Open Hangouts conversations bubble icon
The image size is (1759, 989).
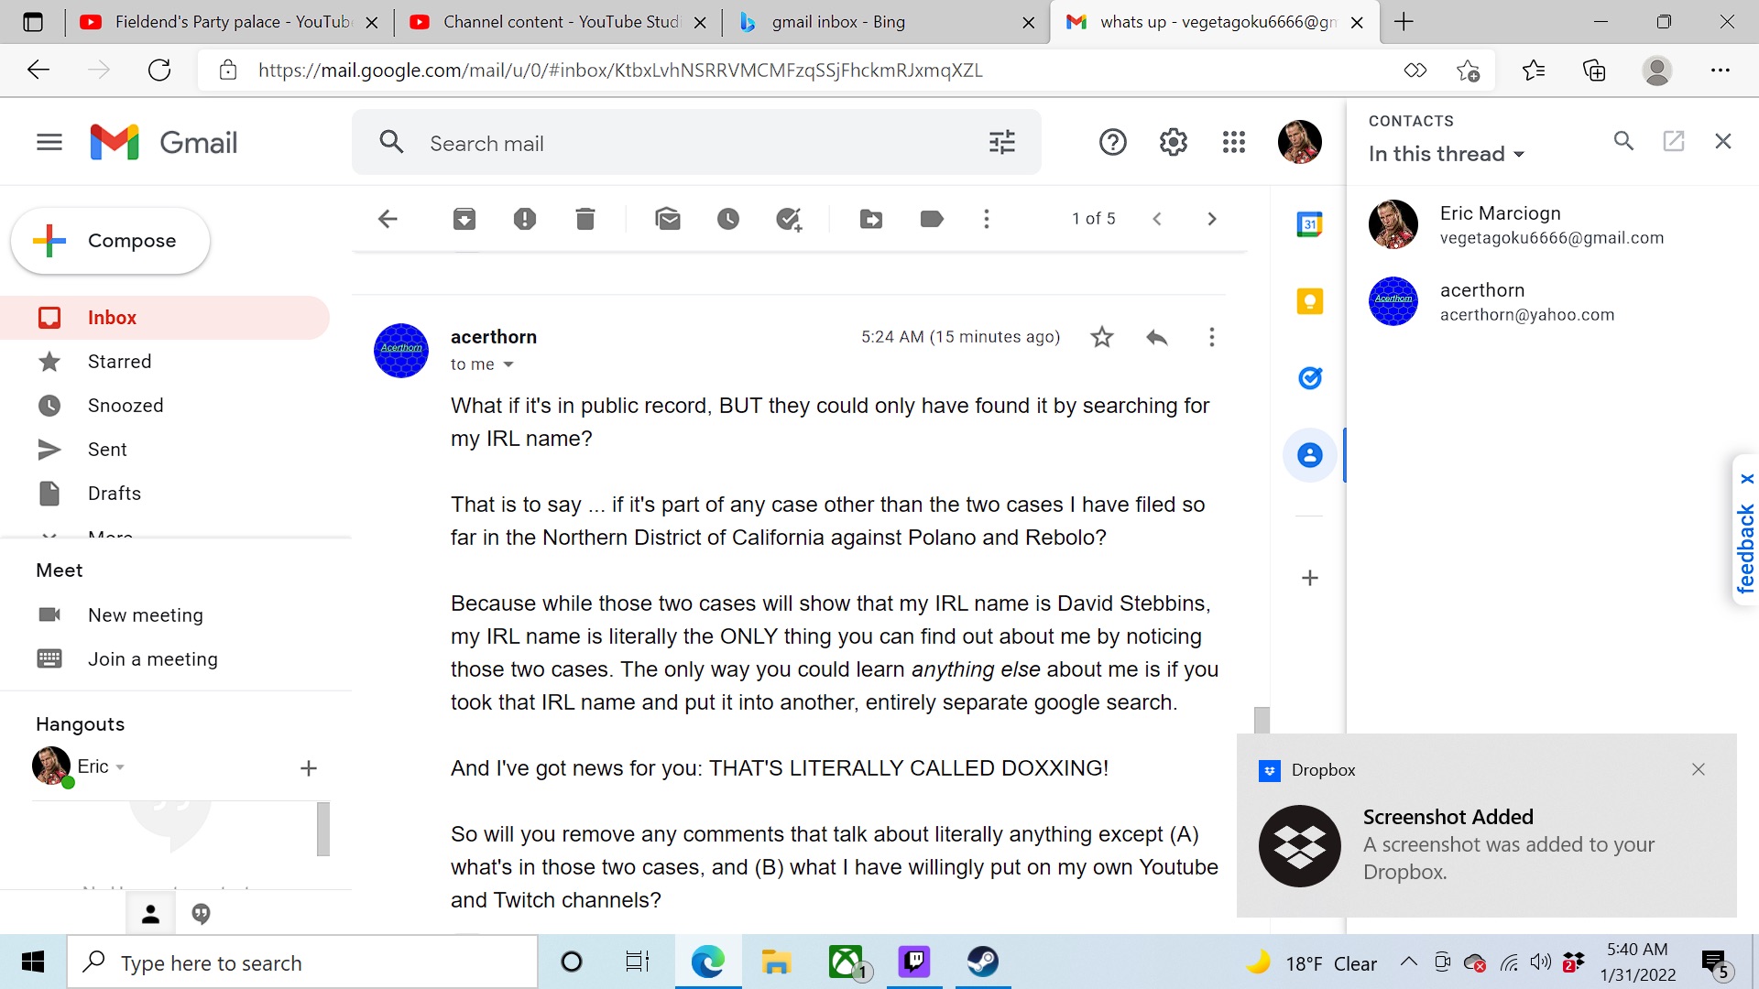click(x=201, y=914)
